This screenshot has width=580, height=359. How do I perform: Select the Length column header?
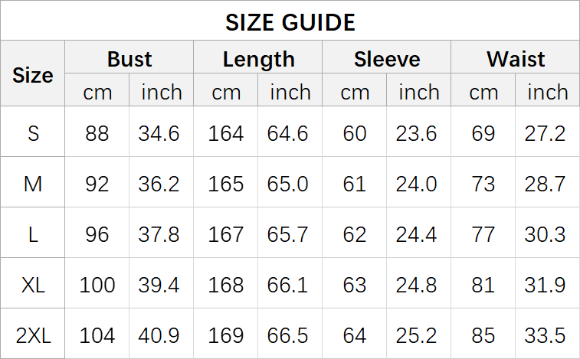[x=258, y=59]
